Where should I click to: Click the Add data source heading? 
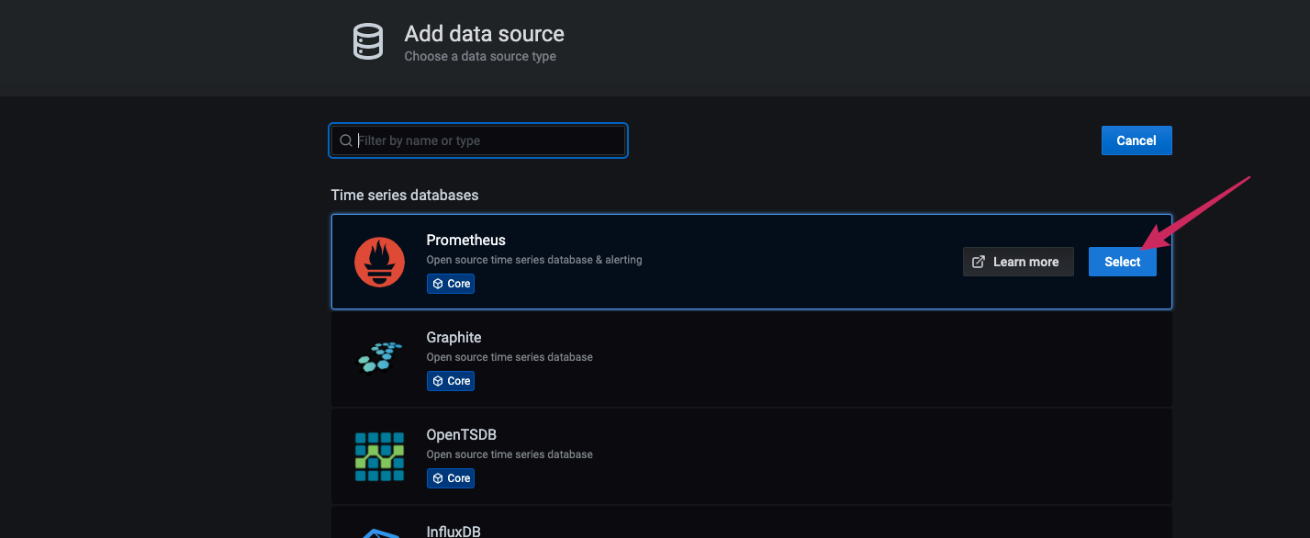pos(485,34)
